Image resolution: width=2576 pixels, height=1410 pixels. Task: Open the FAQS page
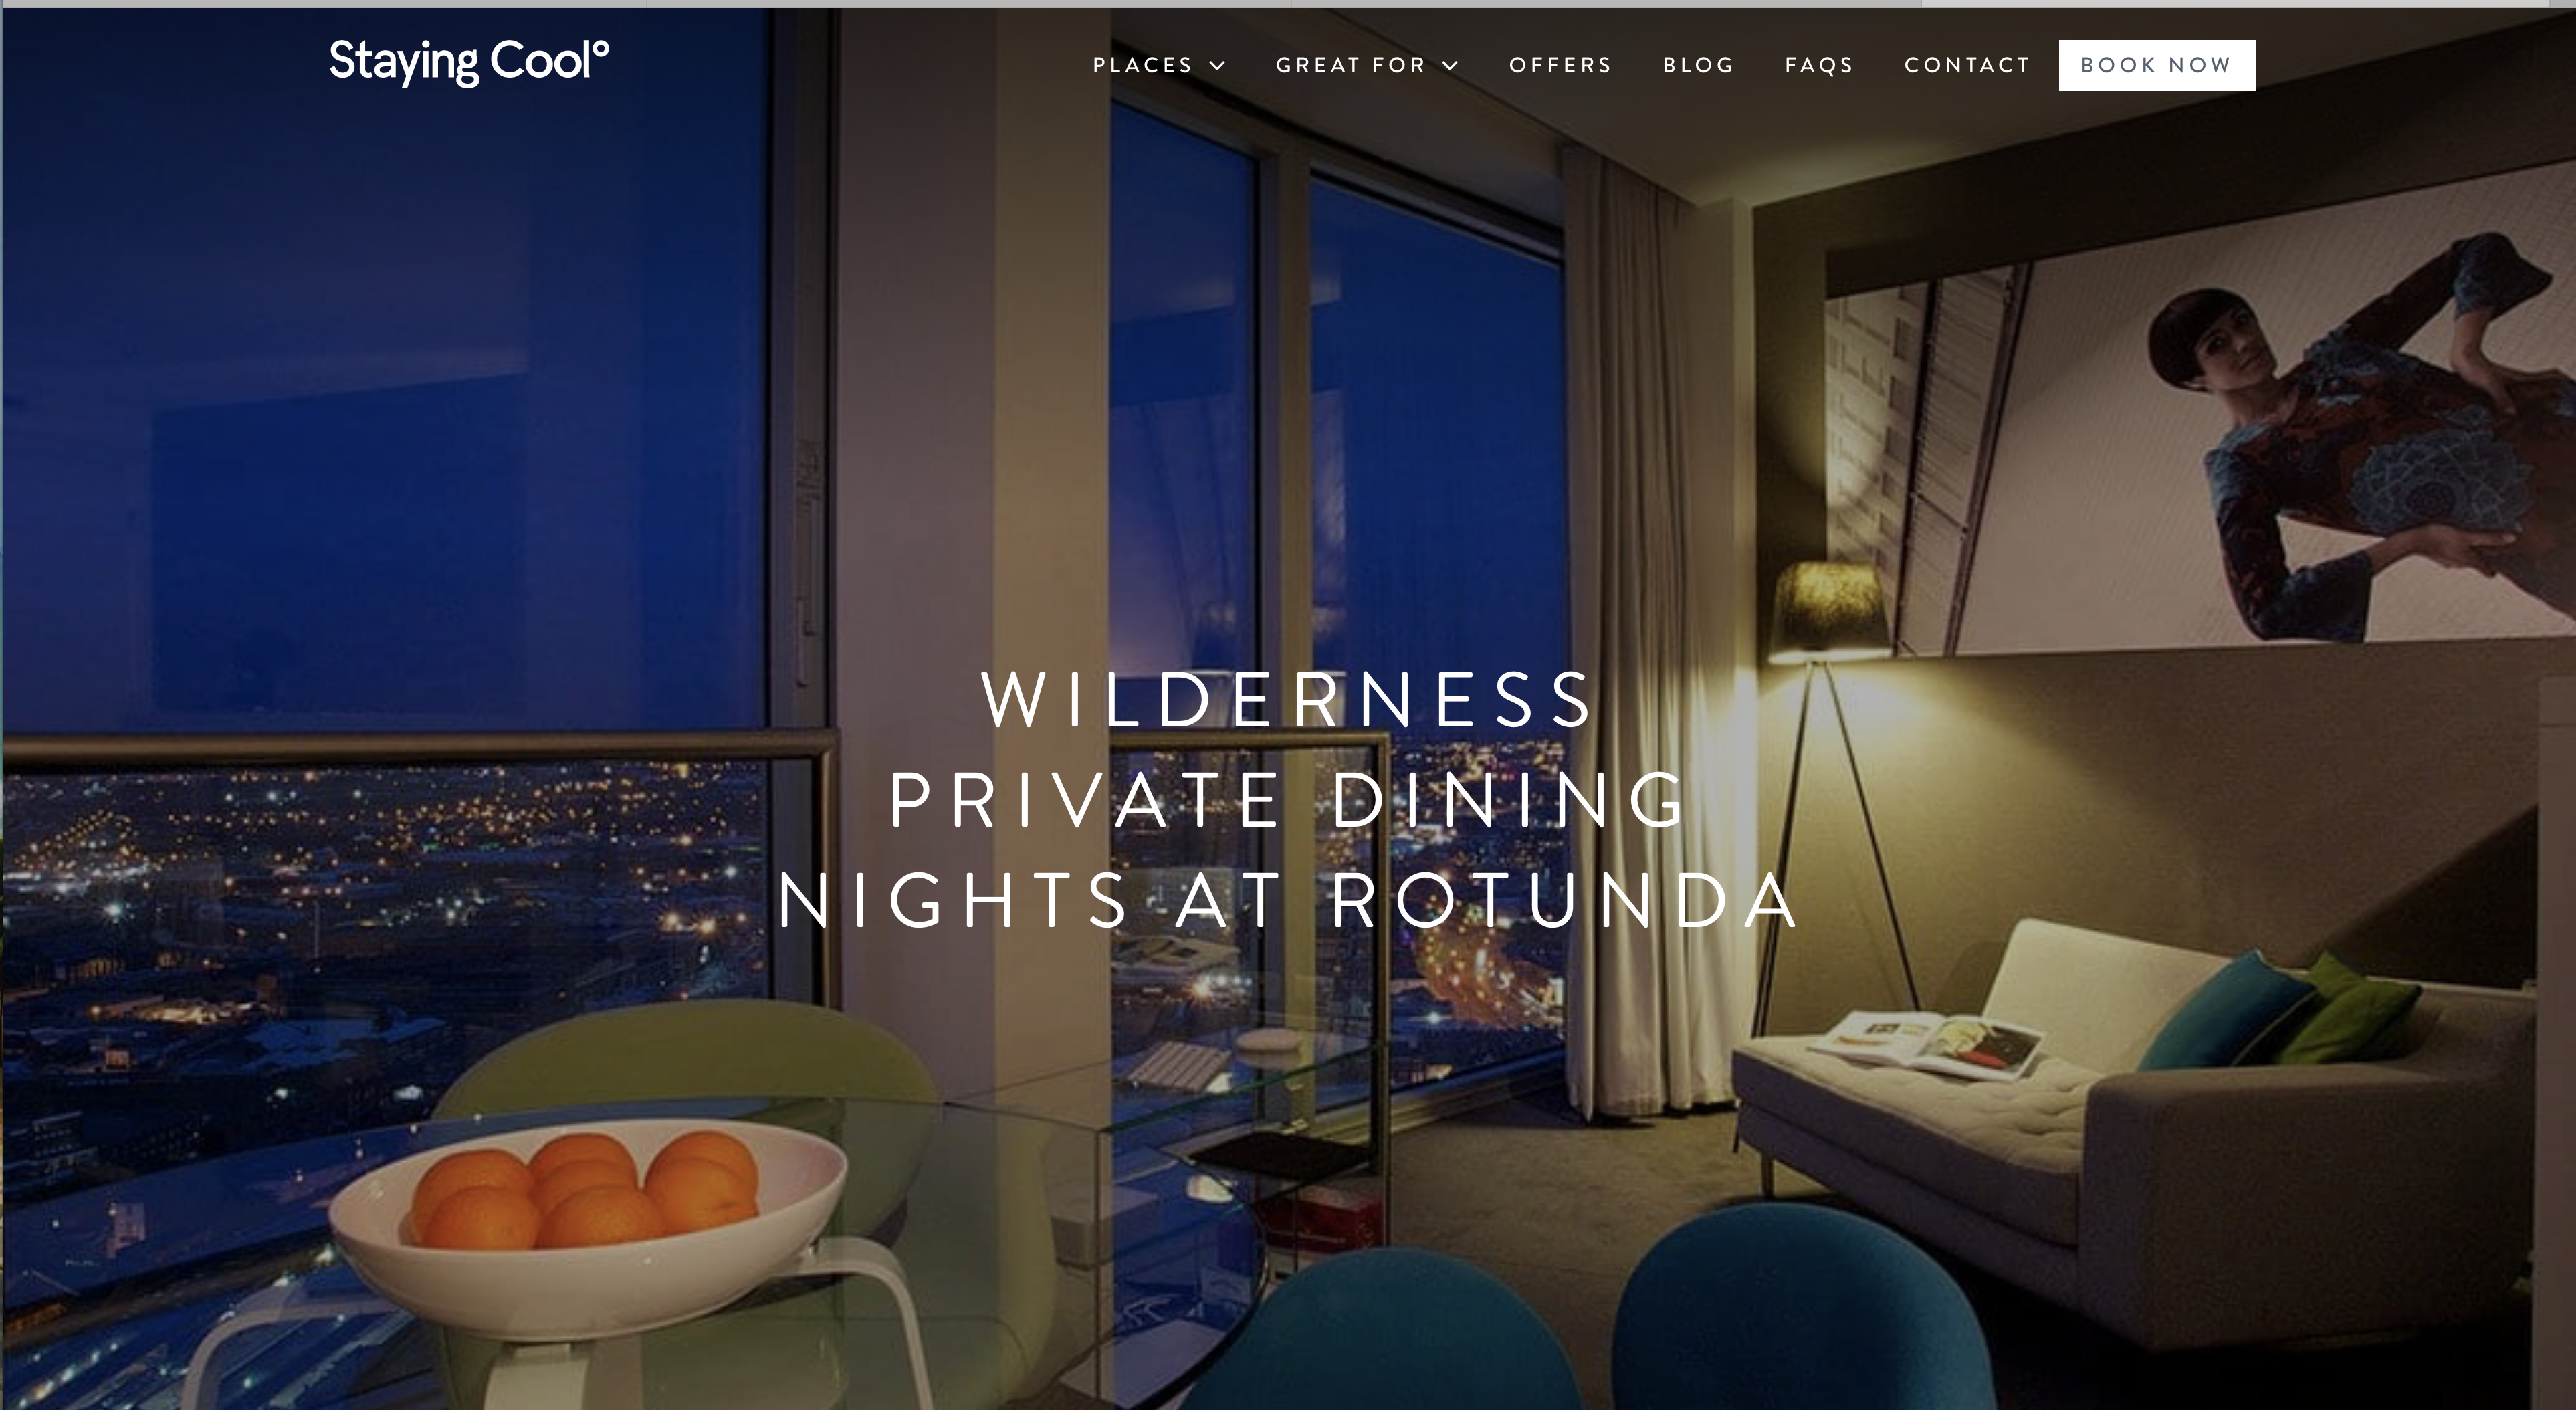coord(1819,65)
